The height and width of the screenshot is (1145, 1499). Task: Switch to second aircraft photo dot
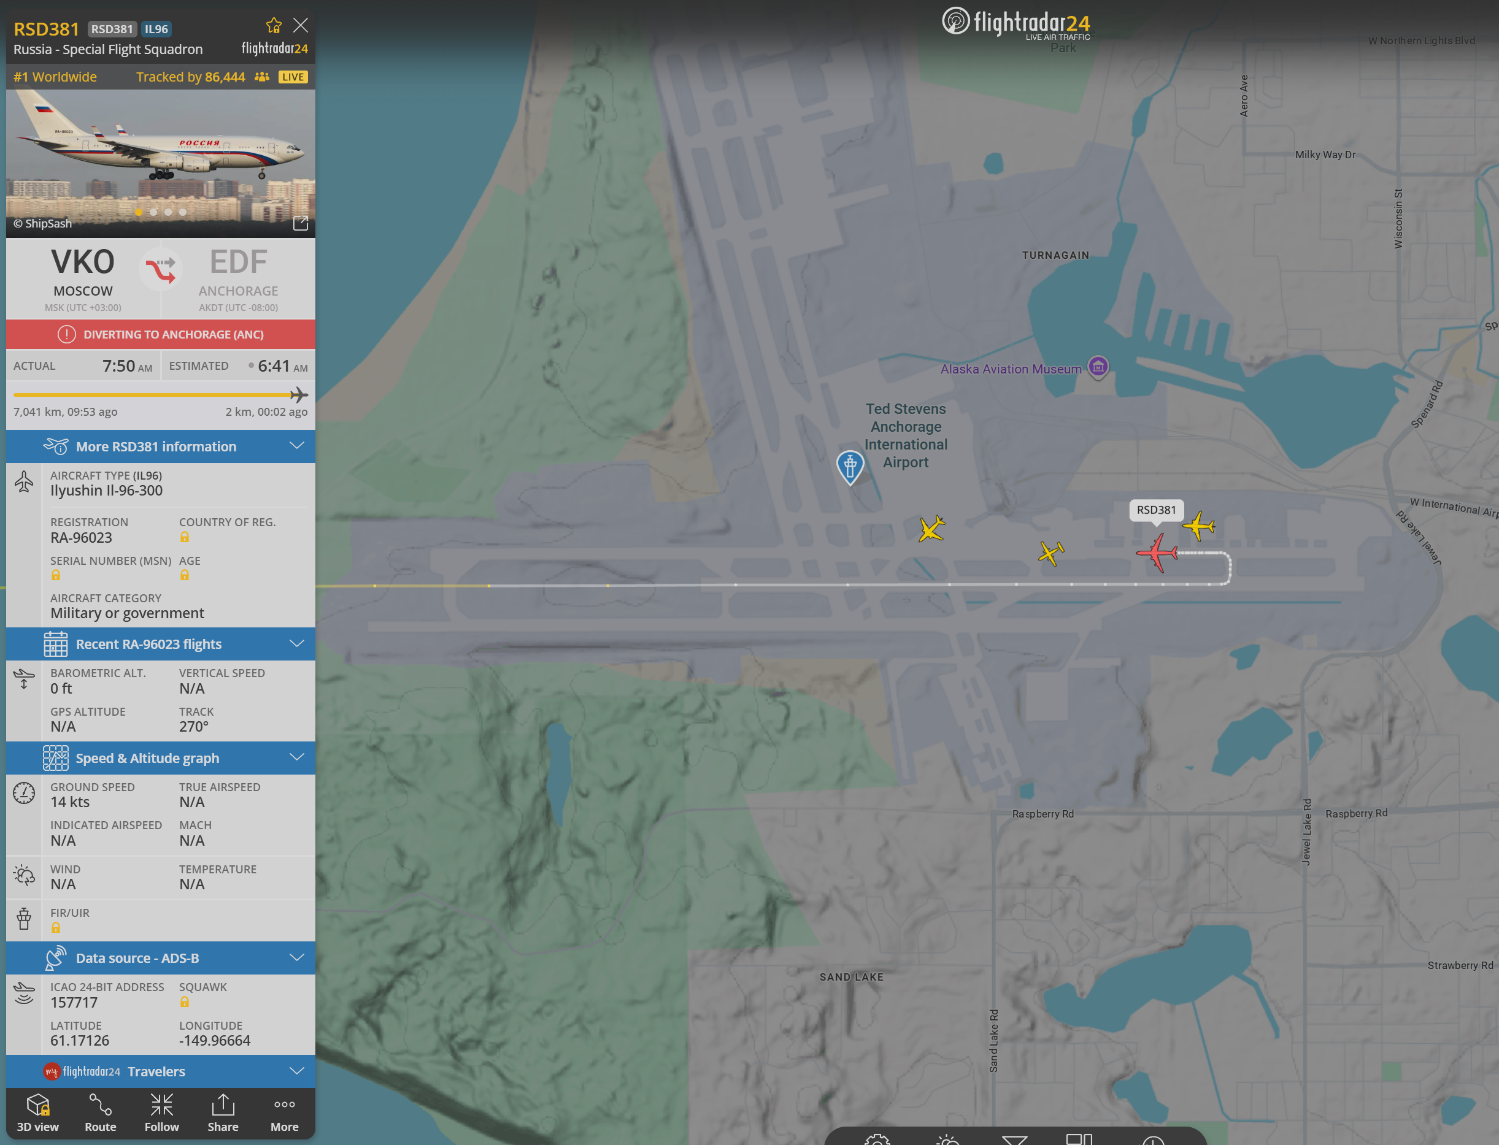(153, 212)
